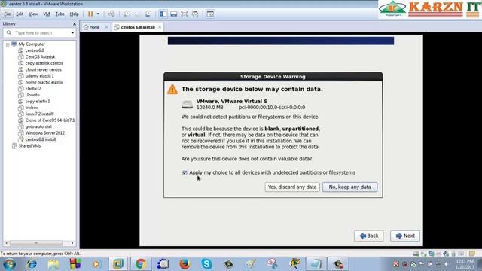Switch to Unity mode icon
This screenshot has height=271, width=482.
(195, 14)
